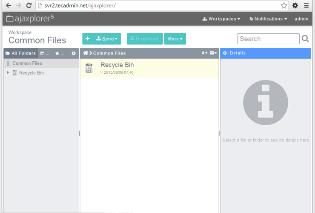
Task: Click the home icon in the breadcrumb
Action: (x=86, y=53)
